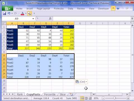Screen dimensions: 134x101
Task: Open the Home ribbon tab
Action: [19, 9]
